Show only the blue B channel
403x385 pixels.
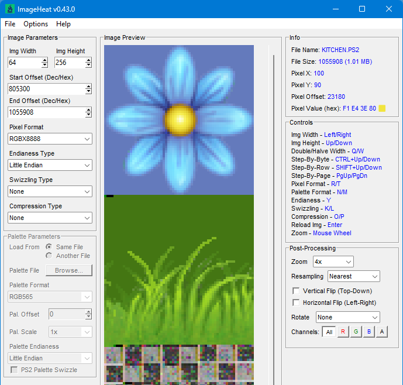click(369, 332)
